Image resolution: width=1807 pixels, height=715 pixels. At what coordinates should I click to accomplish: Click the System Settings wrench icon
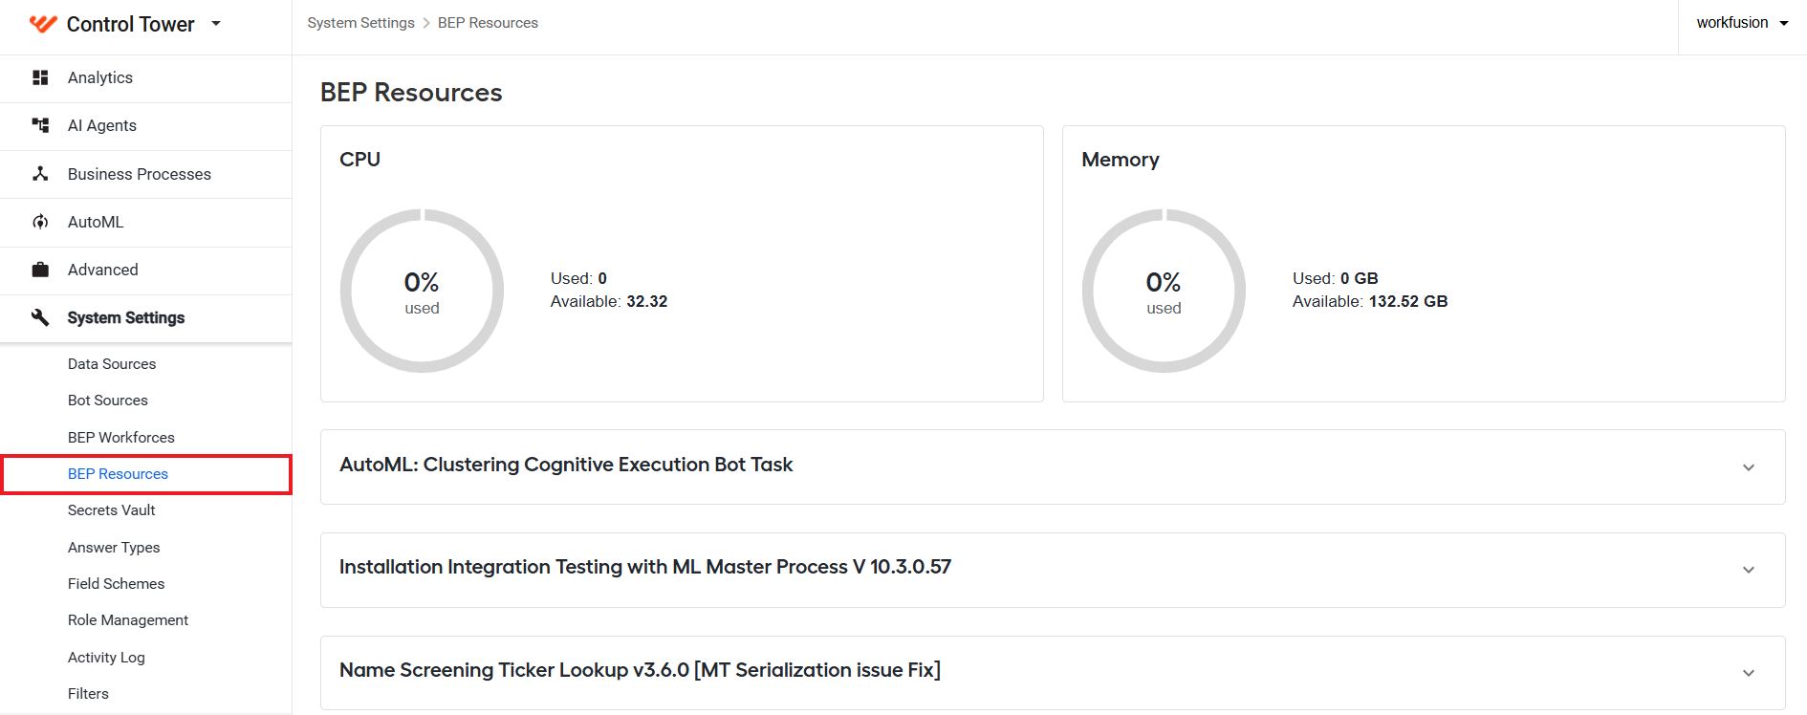point(40,317)
